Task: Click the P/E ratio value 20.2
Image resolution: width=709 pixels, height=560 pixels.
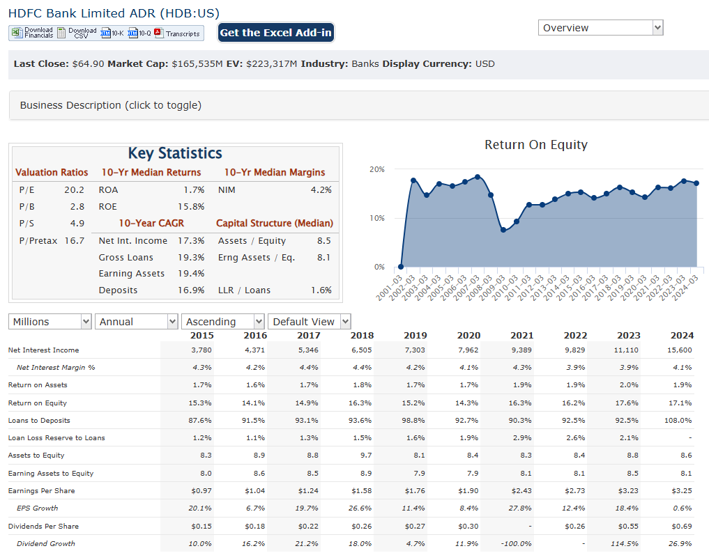Action: [x=74, y=190]
